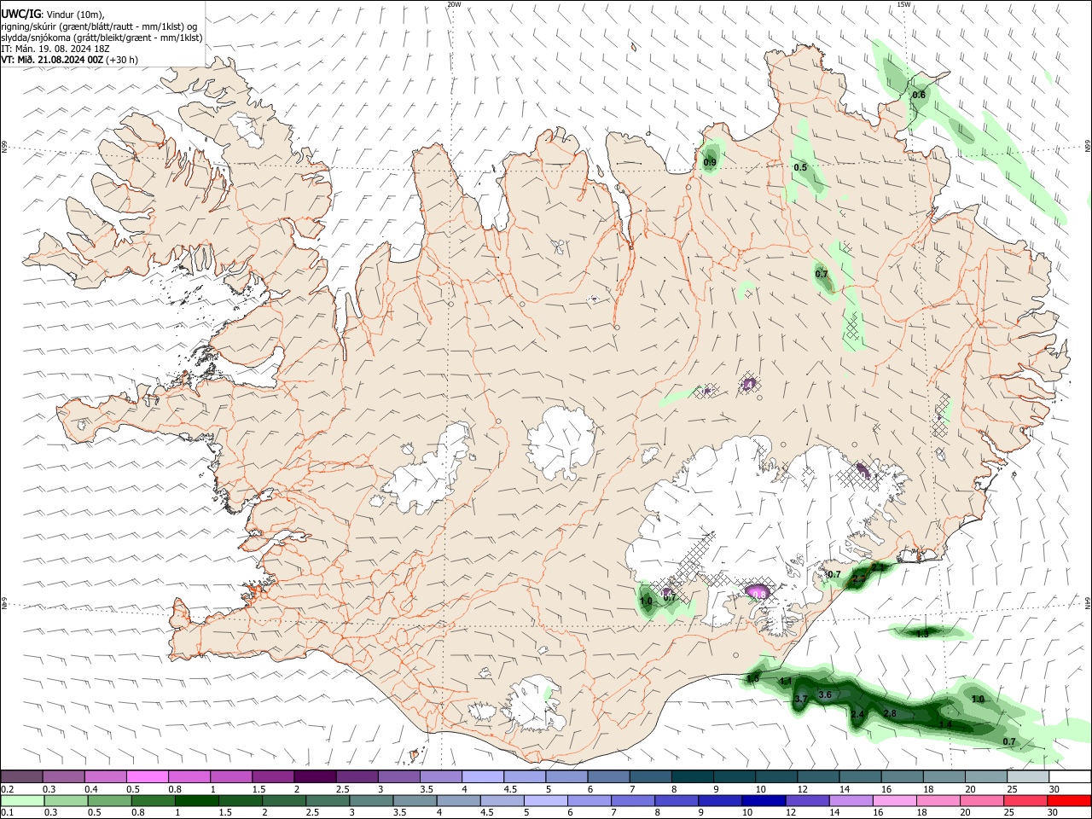The image size is (1092, 819).
Task: Select the 'VT: Mið. 21.08.2024 00Z (+30 h)' line
Action: (x=70, y=60)
